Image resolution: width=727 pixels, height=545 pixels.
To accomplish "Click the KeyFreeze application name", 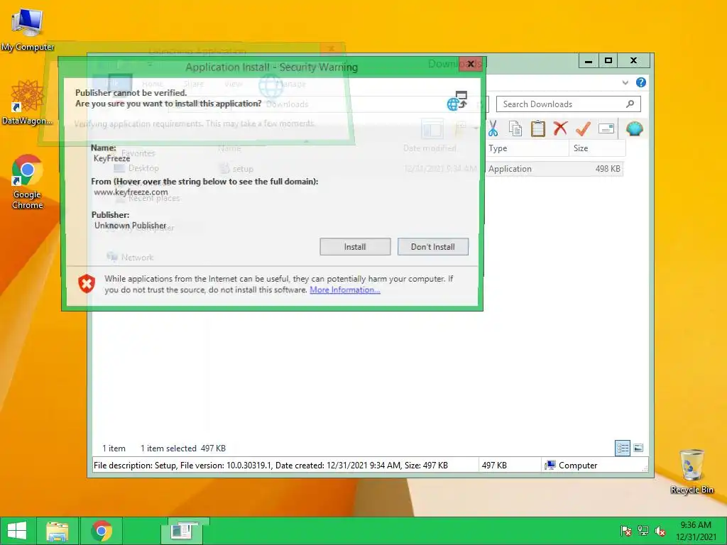I will tap(111, 158).
